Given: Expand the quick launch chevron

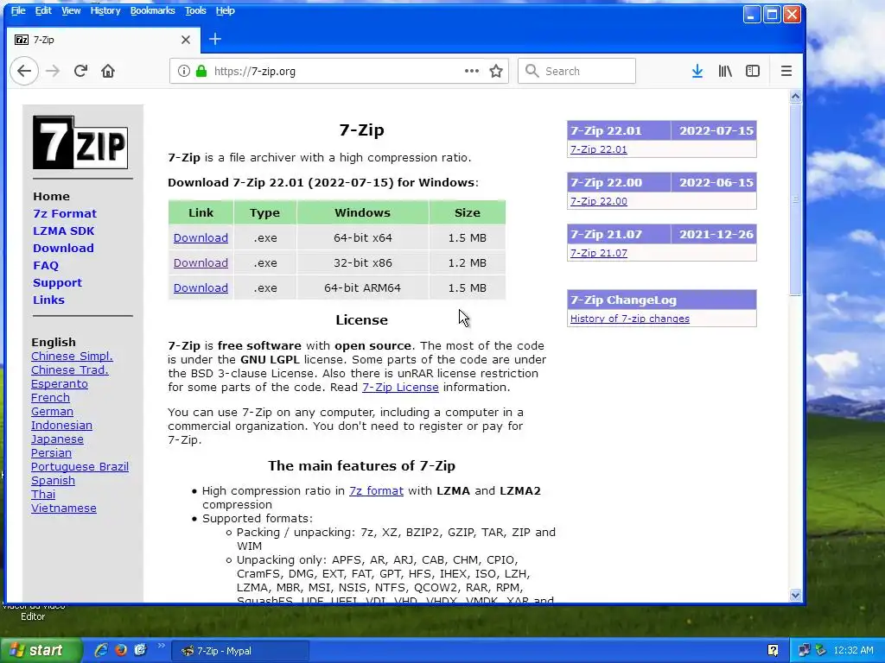Looking at the screenshot, I should 162,646.
